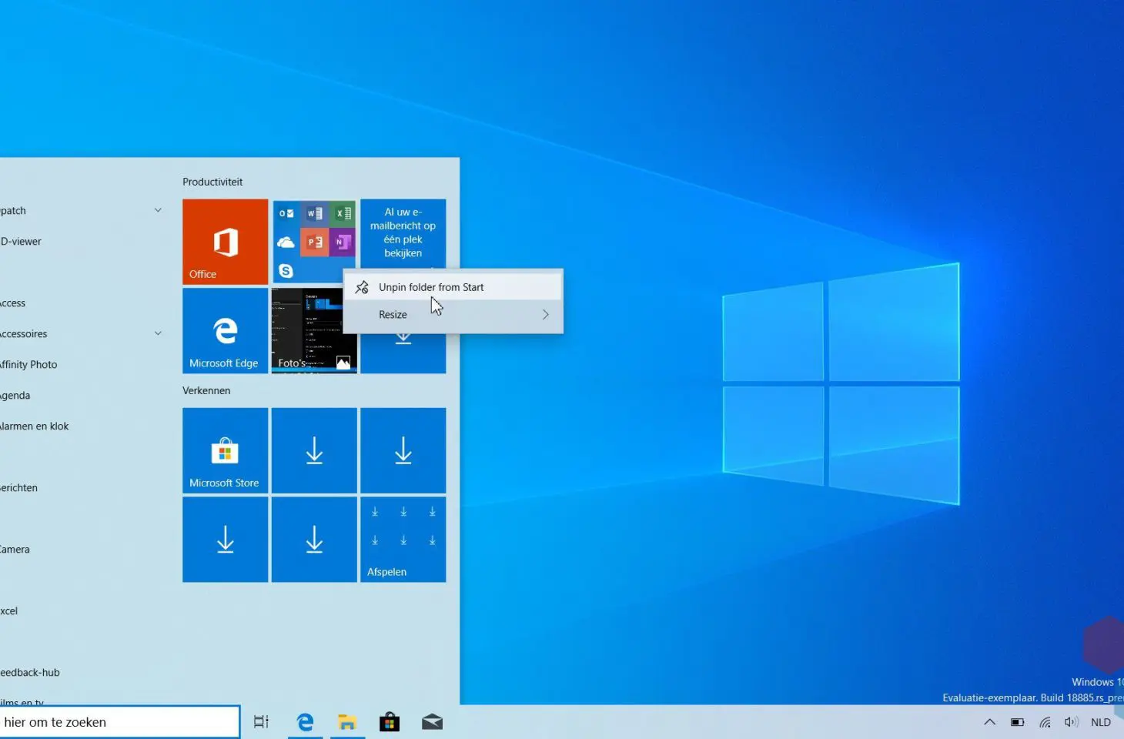
Task: Open Alarmen en klok
Action: coord(35,426)
